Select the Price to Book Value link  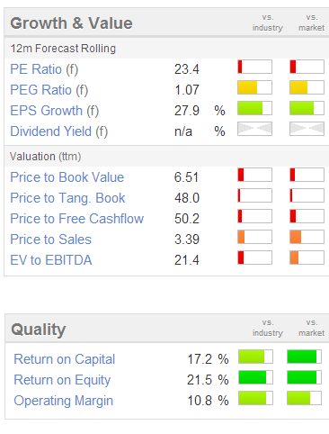(67, 177)
